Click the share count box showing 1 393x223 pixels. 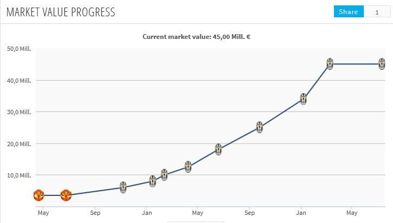pos(377,12)
